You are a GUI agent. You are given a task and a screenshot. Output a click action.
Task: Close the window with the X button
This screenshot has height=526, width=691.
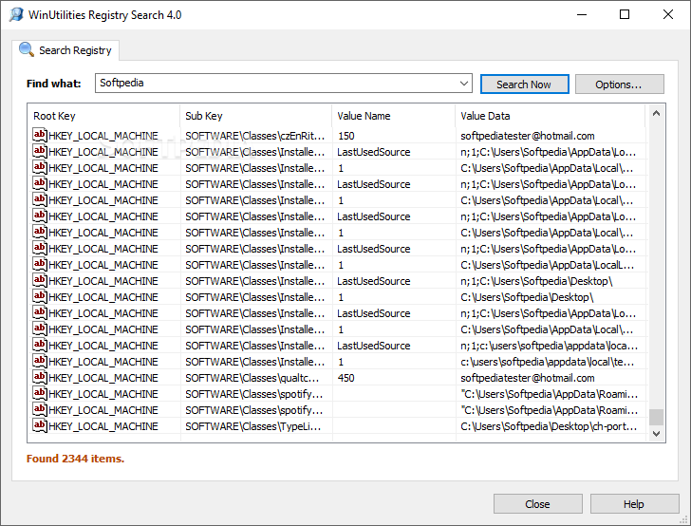[668, 14]
